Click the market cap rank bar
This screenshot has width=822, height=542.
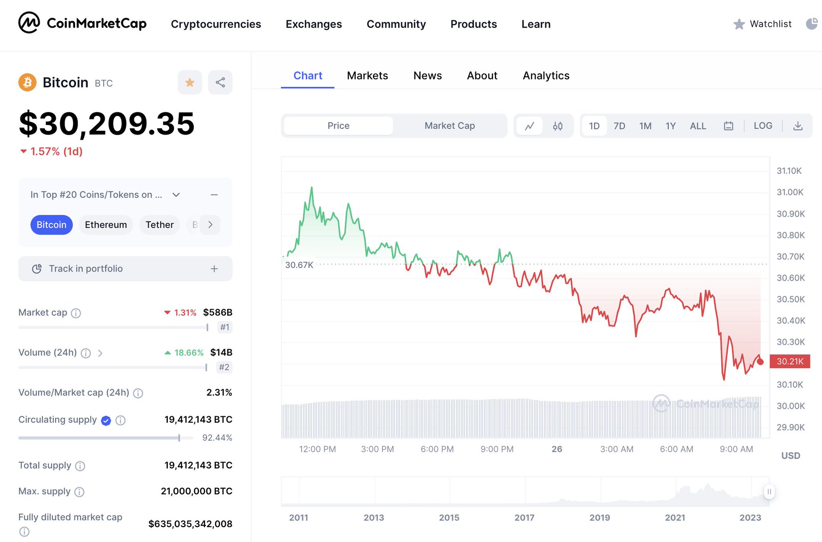click(114, 327)
